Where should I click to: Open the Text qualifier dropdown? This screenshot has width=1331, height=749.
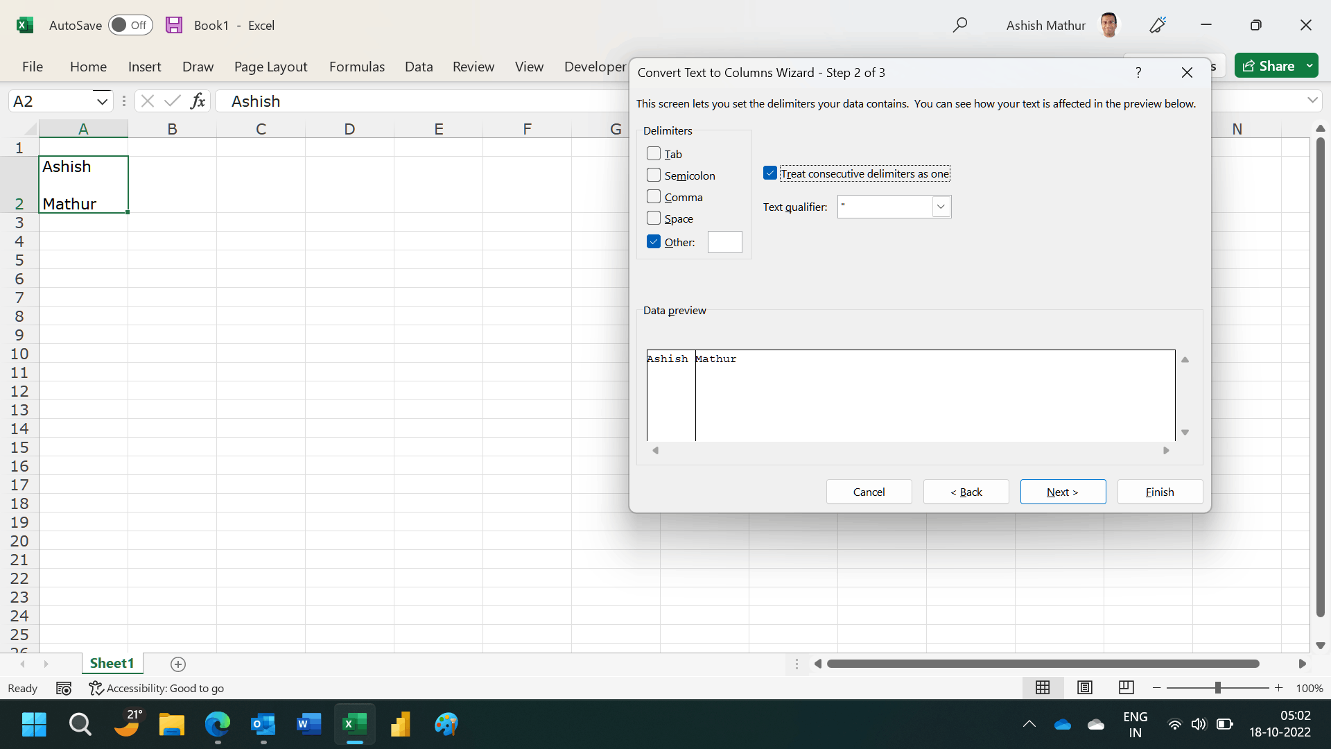tap(941, 206)
